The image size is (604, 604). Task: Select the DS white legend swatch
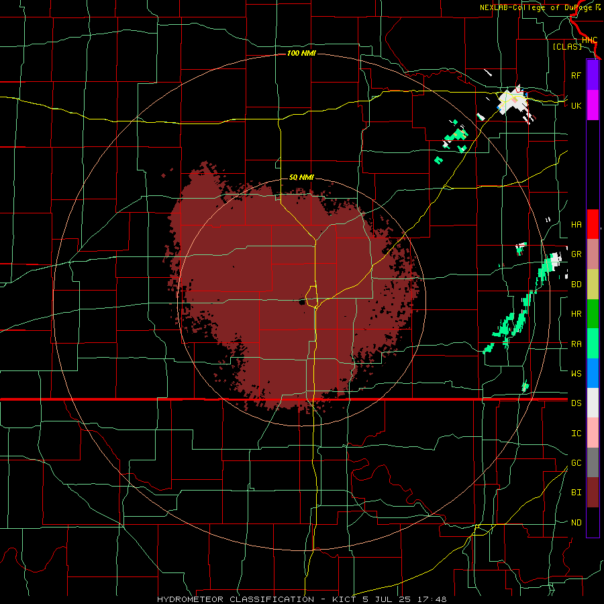pos(593,403)
